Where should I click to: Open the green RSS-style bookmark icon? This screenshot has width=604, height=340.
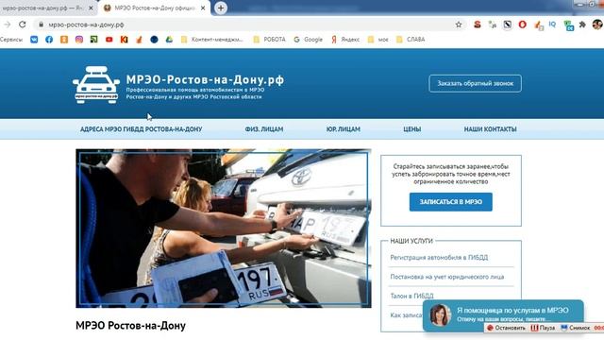click(x=94, y=40)
